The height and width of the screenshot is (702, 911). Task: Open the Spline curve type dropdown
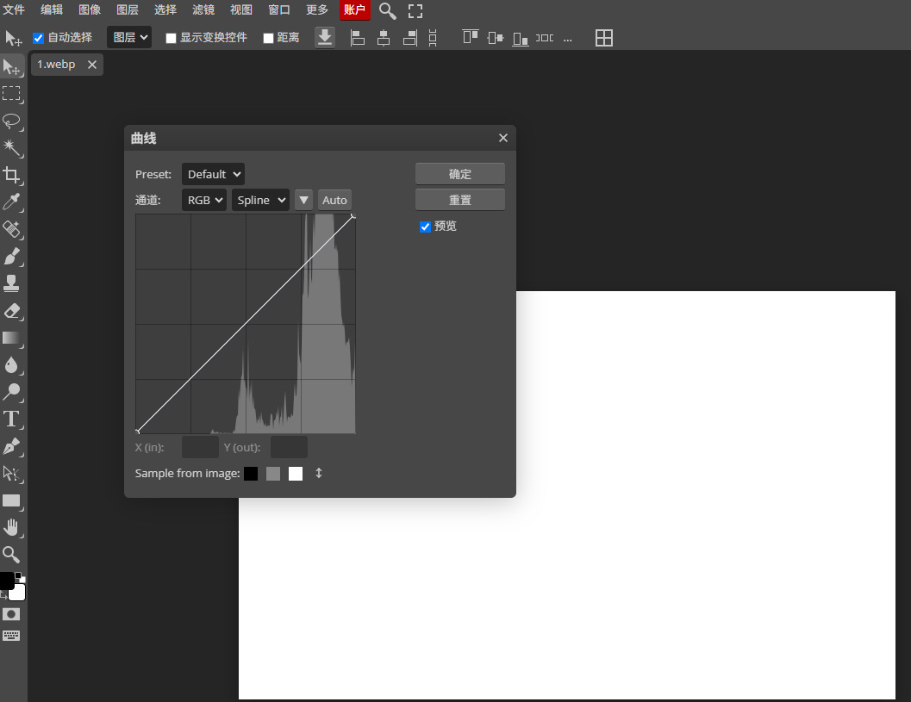pyautogui.click(x=260, y=200)
